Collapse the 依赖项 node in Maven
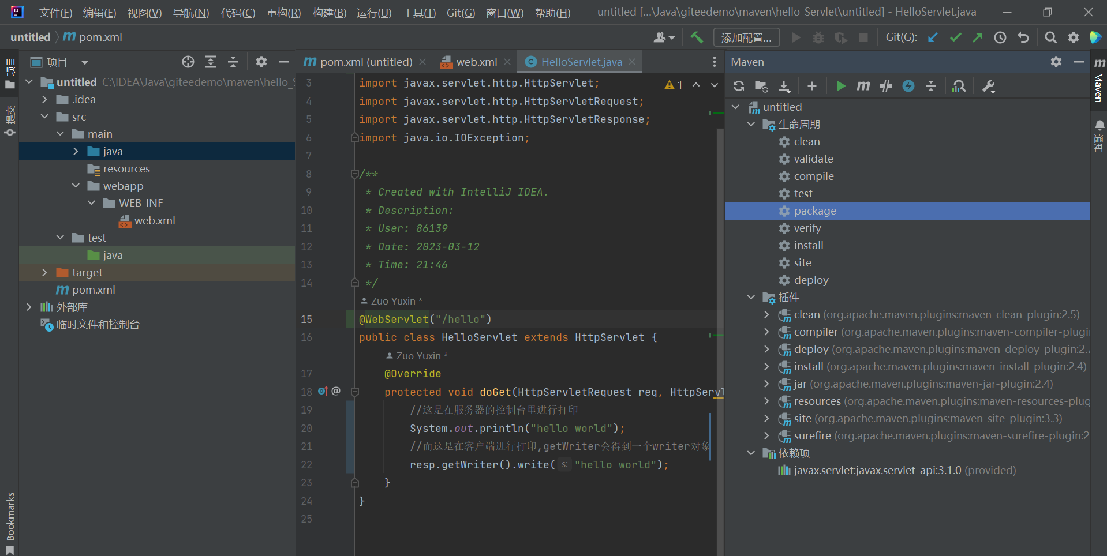Viewport: 1107px width, 556px height. tap(751, 453)
